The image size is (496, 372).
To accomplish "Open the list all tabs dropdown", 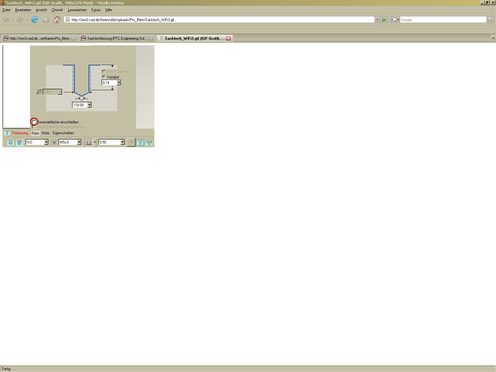I will 493,38.
